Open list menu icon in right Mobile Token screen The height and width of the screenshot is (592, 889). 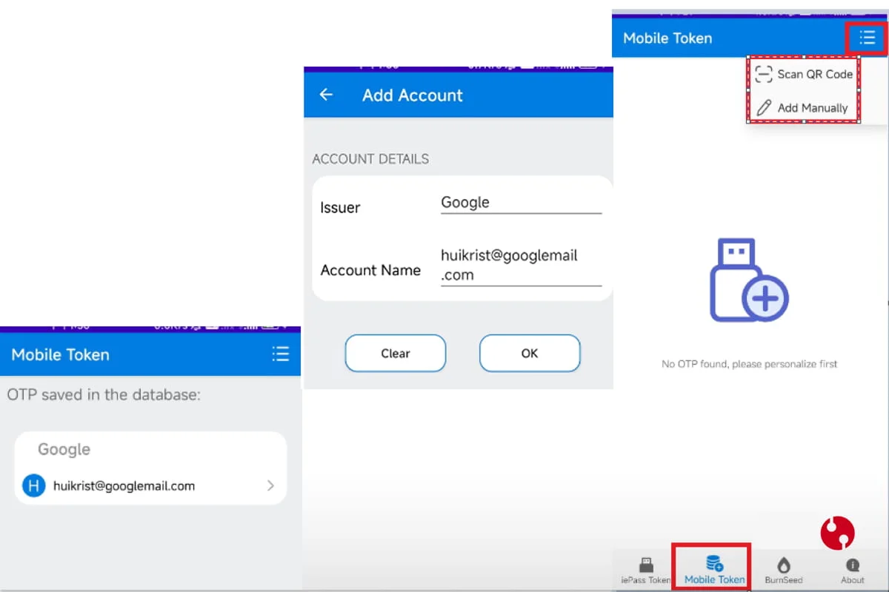click(x=867, y=38)
